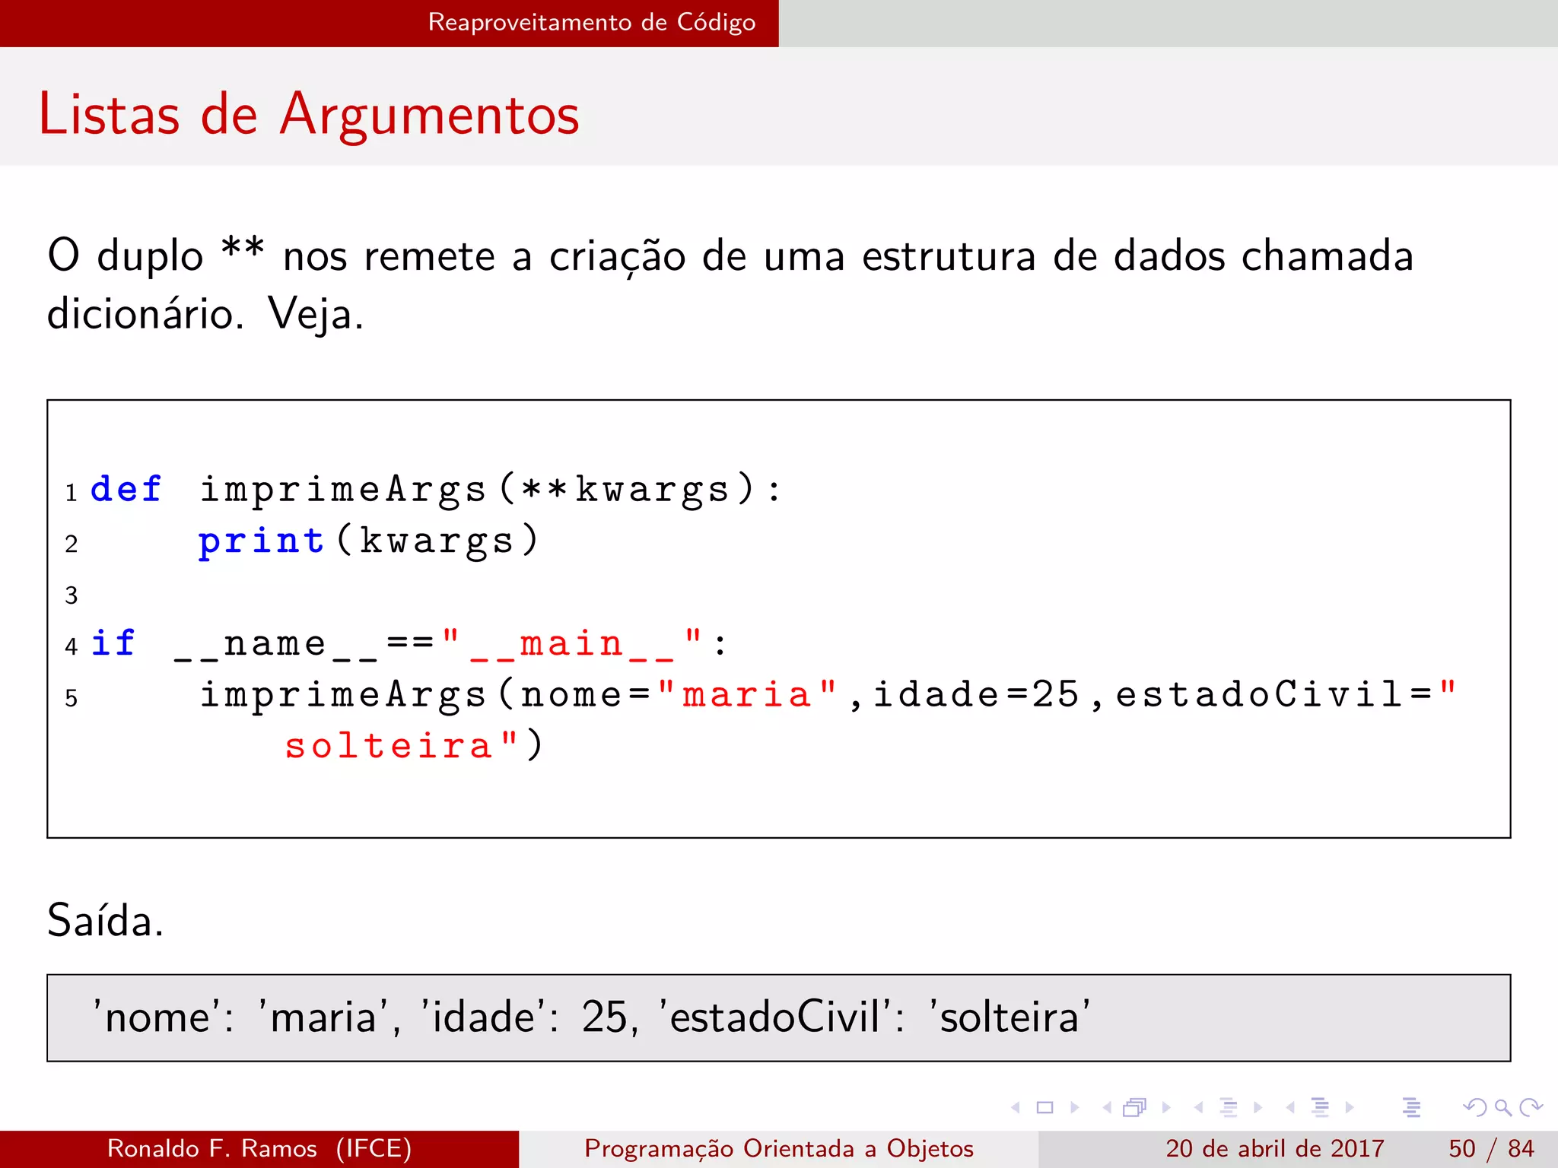The image size is (1558, 1168).
Task: Click the (**kwargs) parameter on line 1
Action: pyautogui.click(x=627, y=489)
